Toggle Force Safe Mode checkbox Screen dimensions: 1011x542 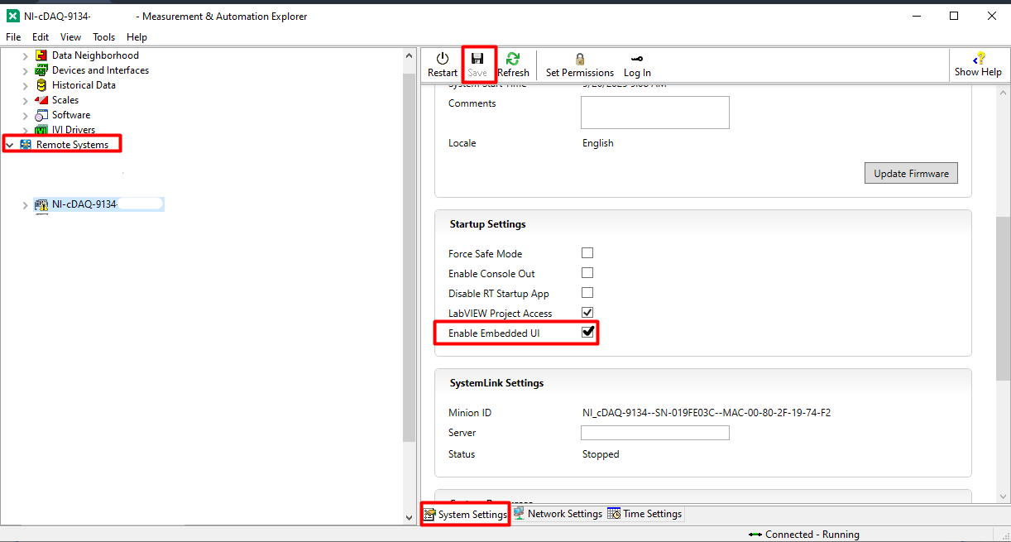[x=587, y=253]
